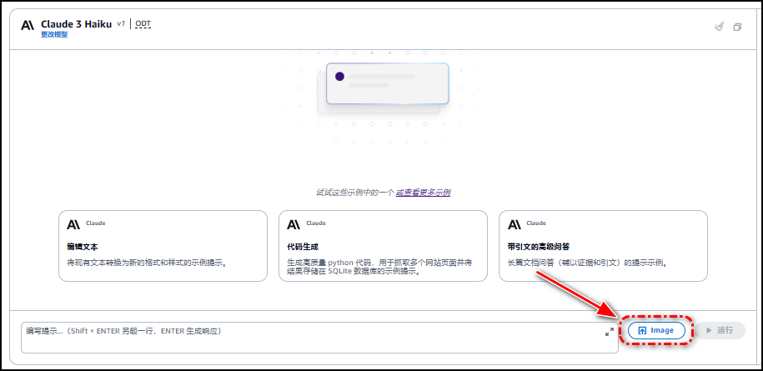Expand the prompt box with the arrows icon
The width and height of the screenshot is (763, 371).
click(610, 332)
